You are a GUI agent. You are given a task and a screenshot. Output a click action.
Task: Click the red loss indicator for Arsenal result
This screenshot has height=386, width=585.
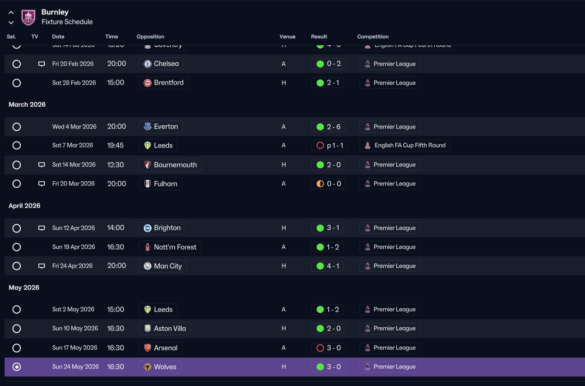coord(320,348)
